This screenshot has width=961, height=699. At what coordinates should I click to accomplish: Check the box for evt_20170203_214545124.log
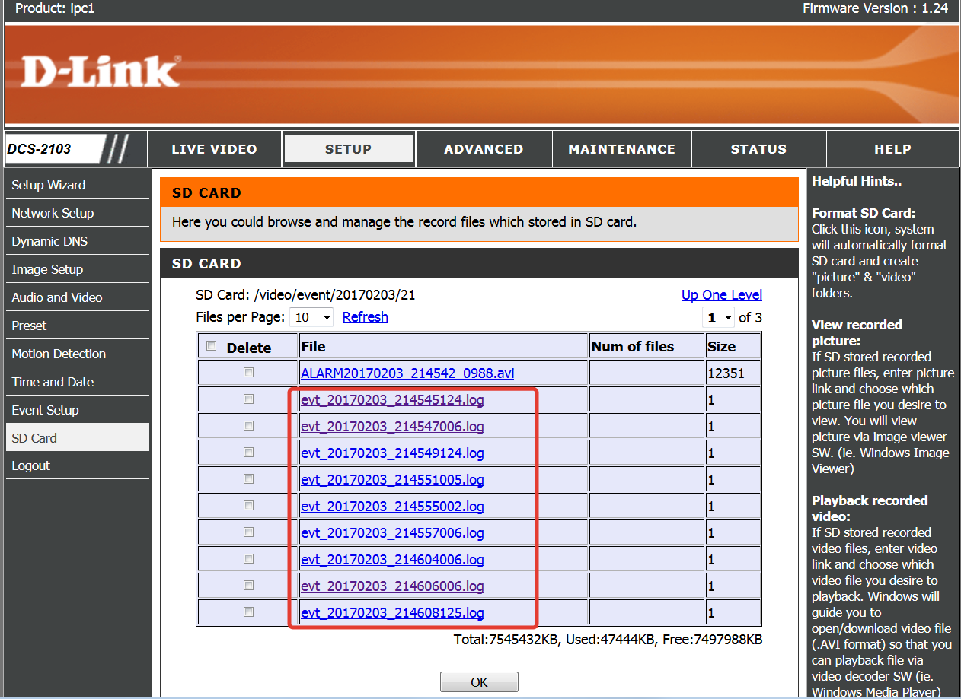pos(248,399)
